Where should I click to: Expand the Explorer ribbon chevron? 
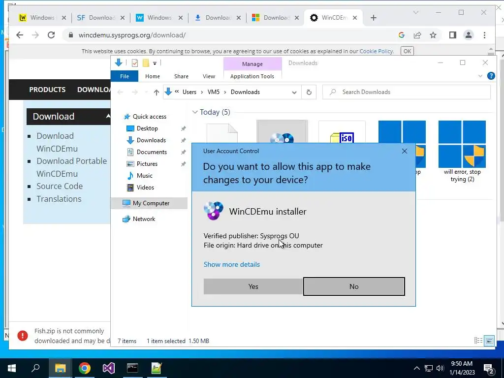point(480,76)
